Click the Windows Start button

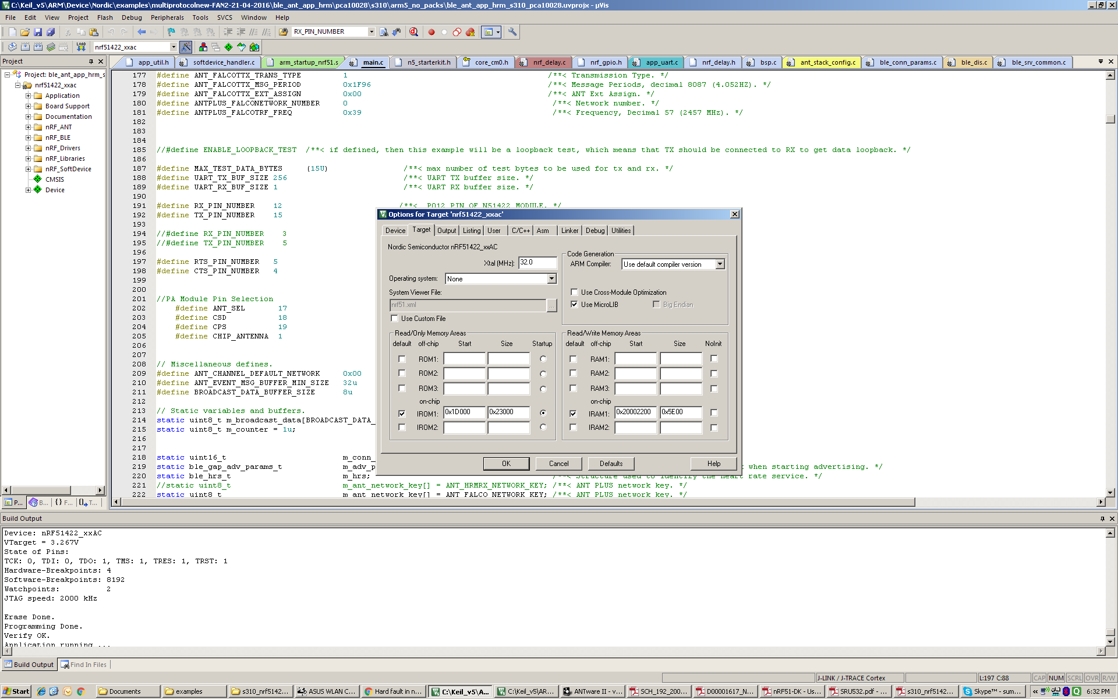(16, 691)
